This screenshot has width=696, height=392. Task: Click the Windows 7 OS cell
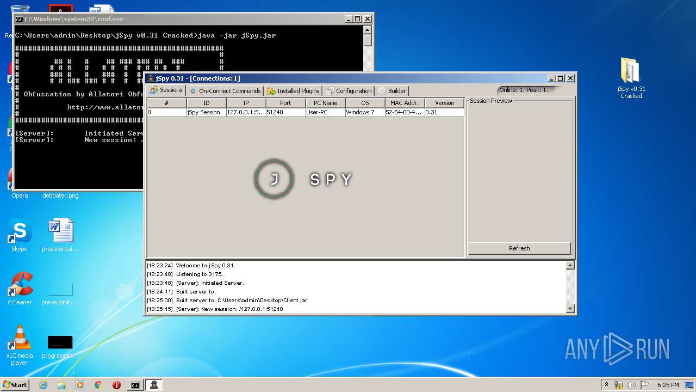coord(365,112)
